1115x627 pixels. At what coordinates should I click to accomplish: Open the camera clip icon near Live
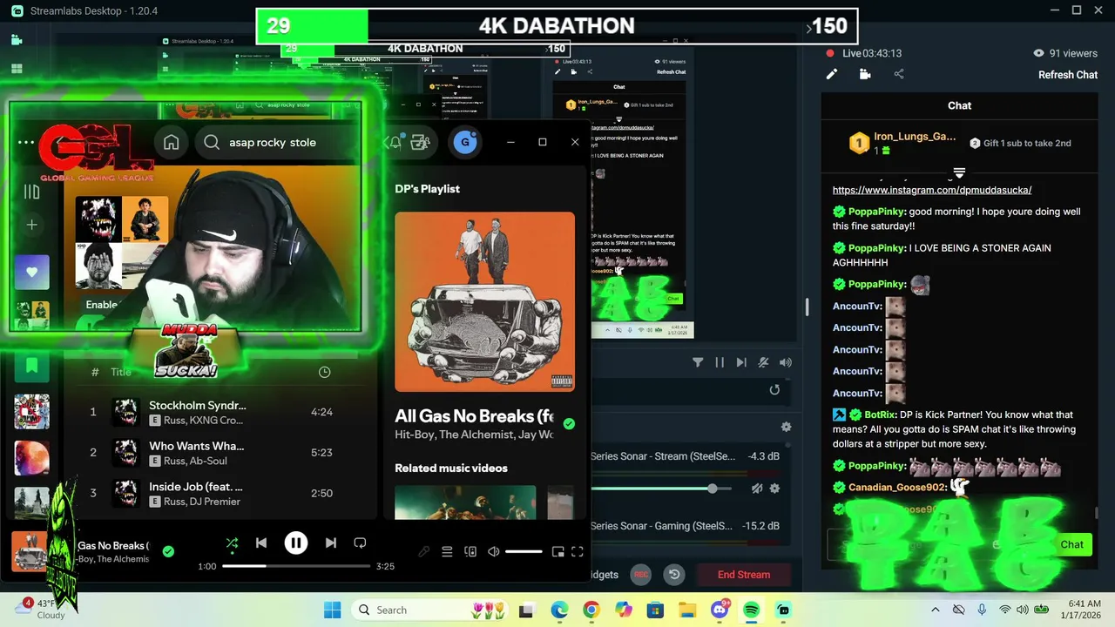click(x=865, y=75)
